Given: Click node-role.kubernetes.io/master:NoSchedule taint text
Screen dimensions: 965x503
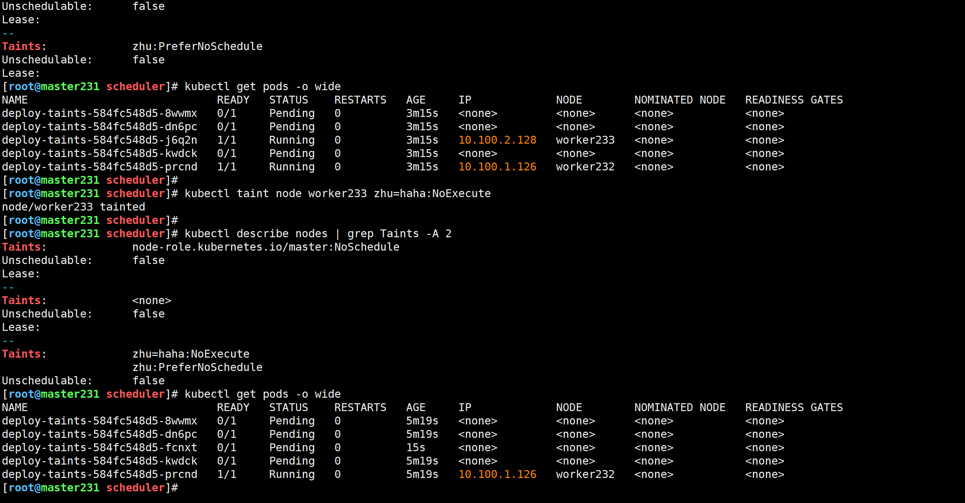Looking at the screenshot, I should pos(266,247).
